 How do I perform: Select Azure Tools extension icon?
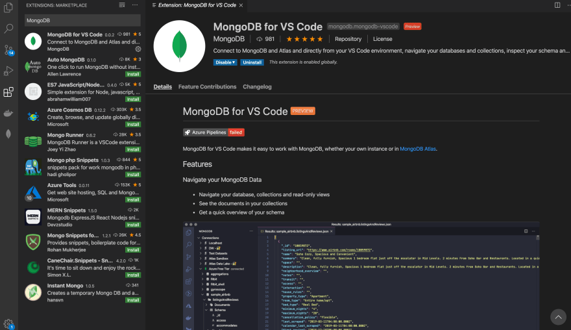[x=33, y=192]
